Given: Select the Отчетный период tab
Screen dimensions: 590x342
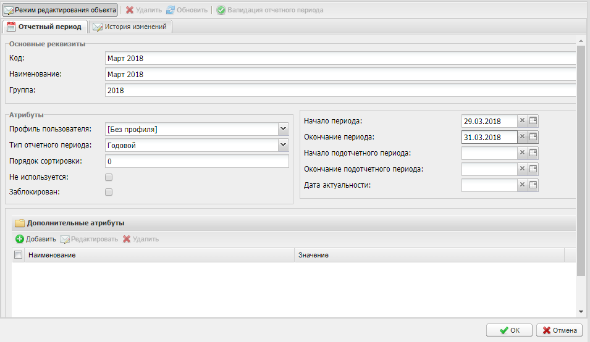Looking at the screenshot, I should [x=44, y=27].
